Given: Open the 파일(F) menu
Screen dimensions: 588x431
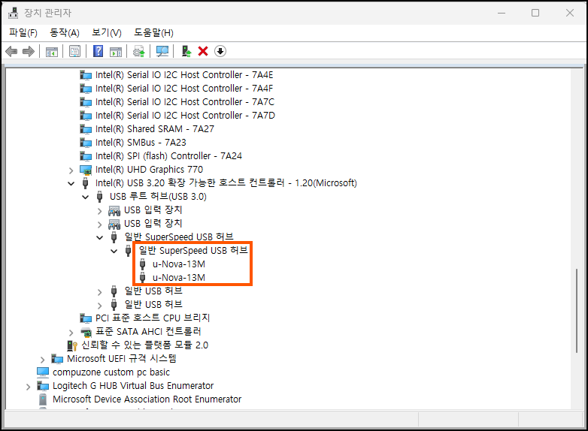Looking at the screenshot, I should click(x=23, y=32).
